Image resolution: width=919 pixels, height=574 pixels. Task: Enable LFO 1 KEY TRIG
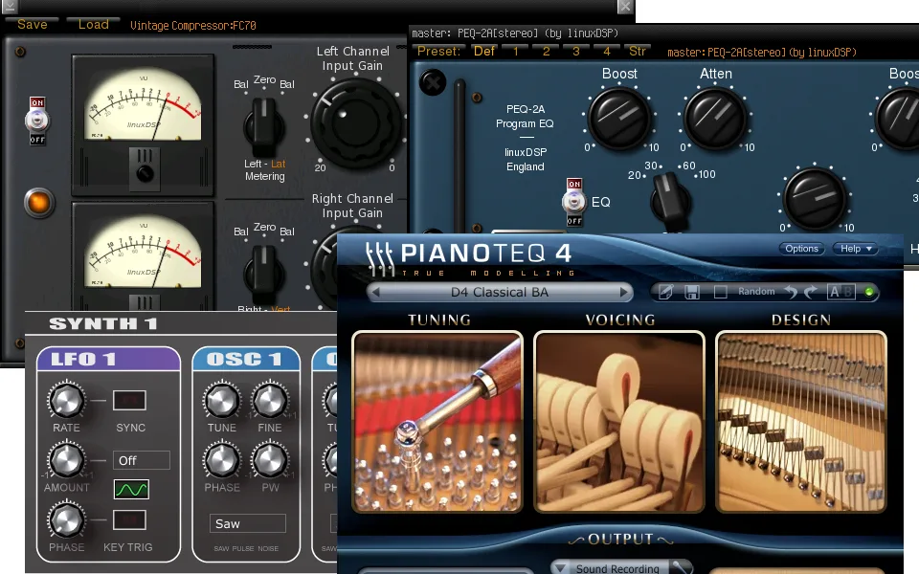[129, 520]
